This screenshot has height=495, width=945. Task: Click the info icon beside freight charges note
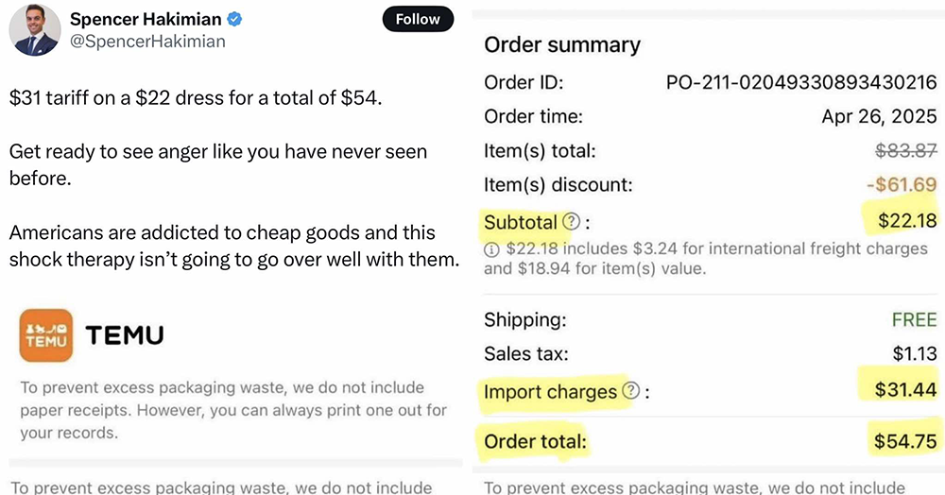coord(491,249)
